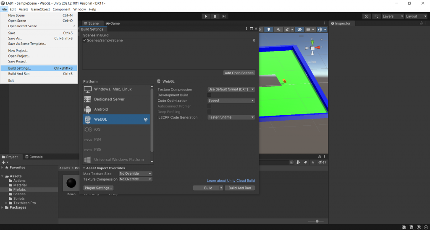Click the Project panel lock icon
The width and height of the screenshot is (430, 230).
320,157
